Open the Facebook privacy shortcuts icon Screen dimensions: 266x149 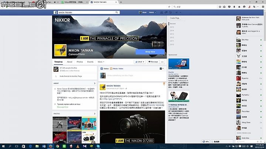click(177, 13)
